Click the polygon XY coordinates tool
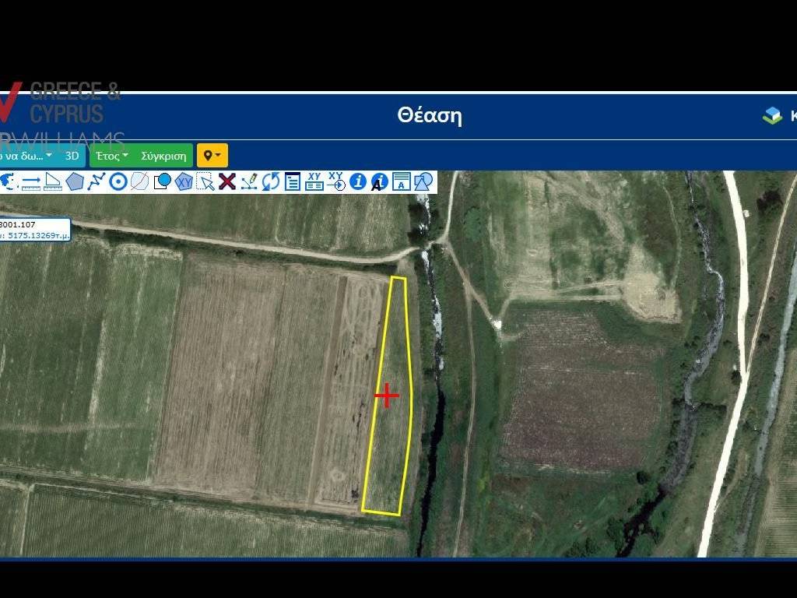 (184, 182)
